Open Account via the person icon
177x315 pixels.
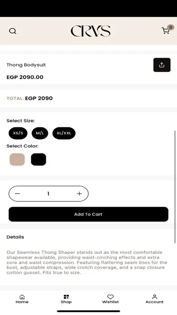click(x=154, y=299)
